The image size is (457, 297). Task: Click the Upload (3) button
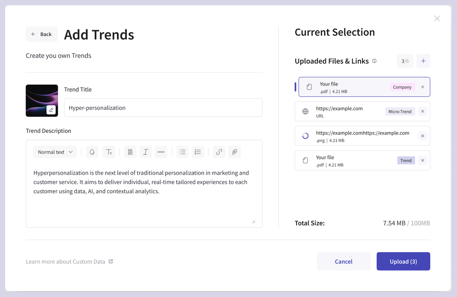click(x=403, y=261)
